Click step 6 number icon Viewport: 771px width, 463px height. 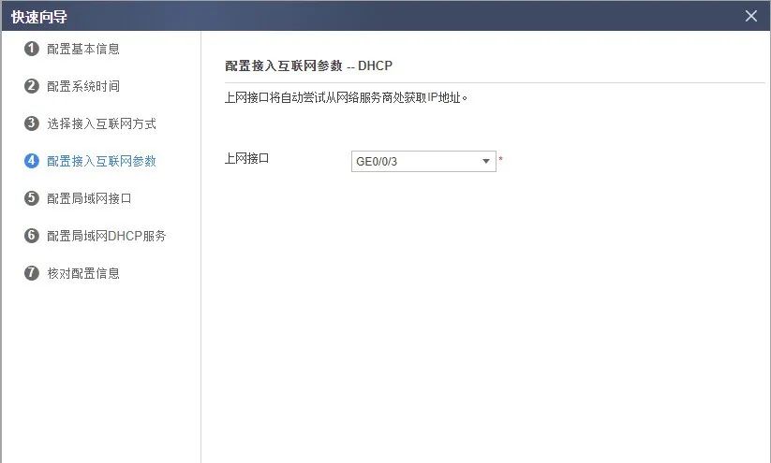coord(32,235)
